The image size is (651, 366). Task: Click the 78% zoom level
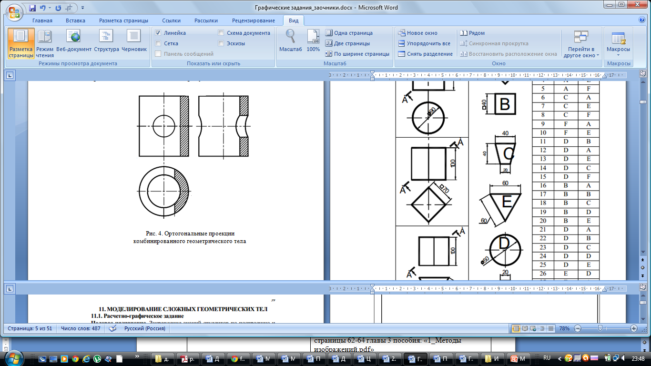pos(565,328)
